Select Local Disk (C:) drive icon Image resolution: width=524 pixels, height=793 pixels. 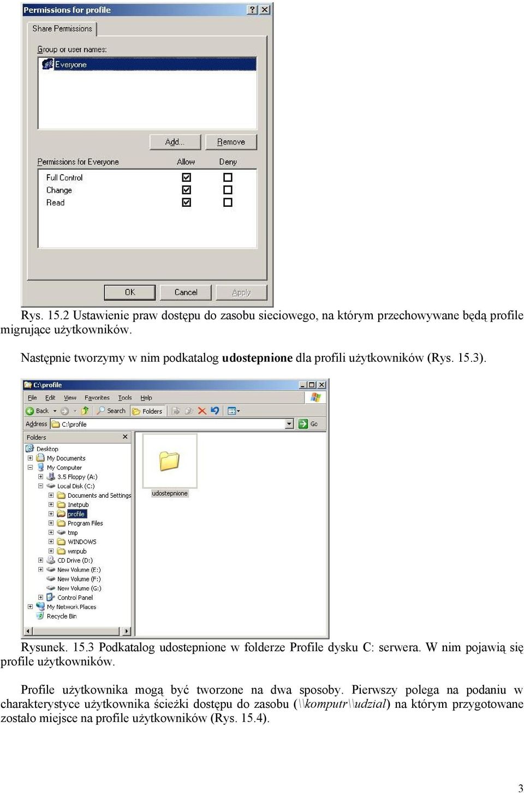tap(51, 486)
